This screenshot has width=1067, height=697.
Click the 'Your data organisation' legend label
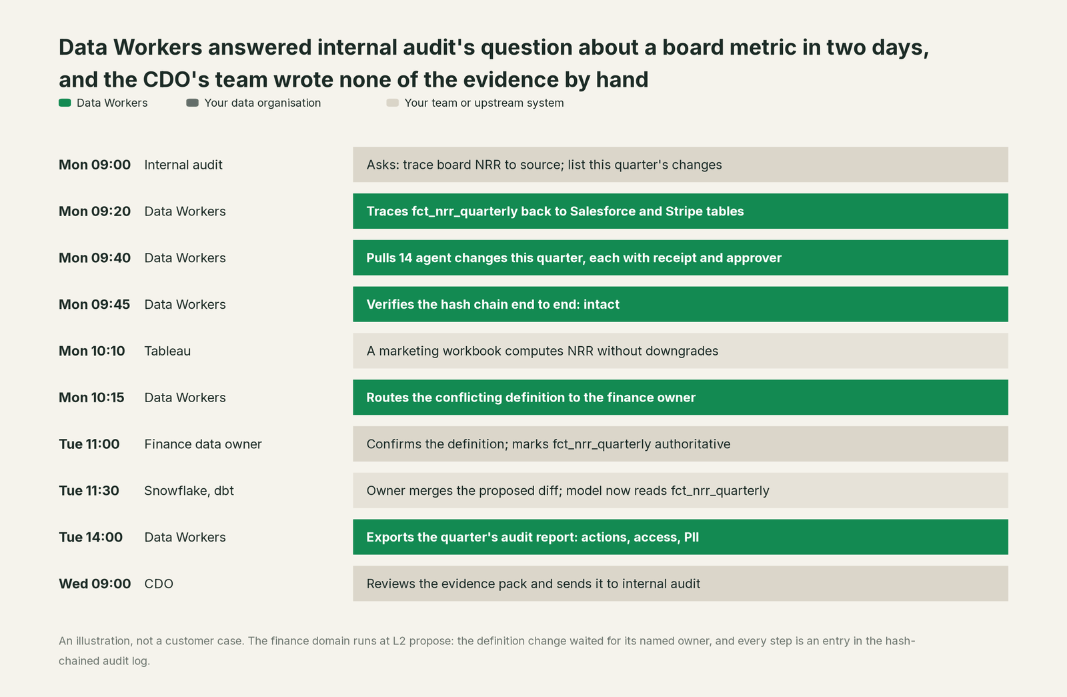click(263, 103)
